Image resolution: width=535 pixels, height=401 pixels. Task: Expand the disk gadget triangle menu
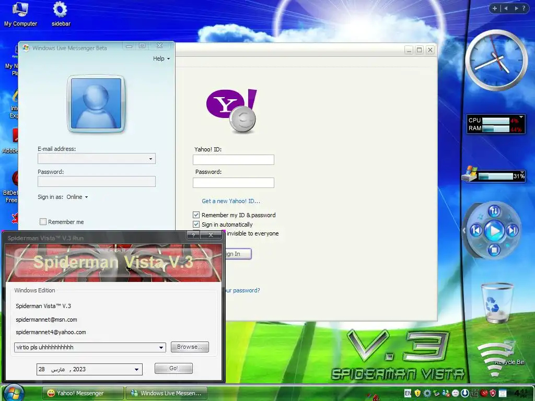point(522,172)
